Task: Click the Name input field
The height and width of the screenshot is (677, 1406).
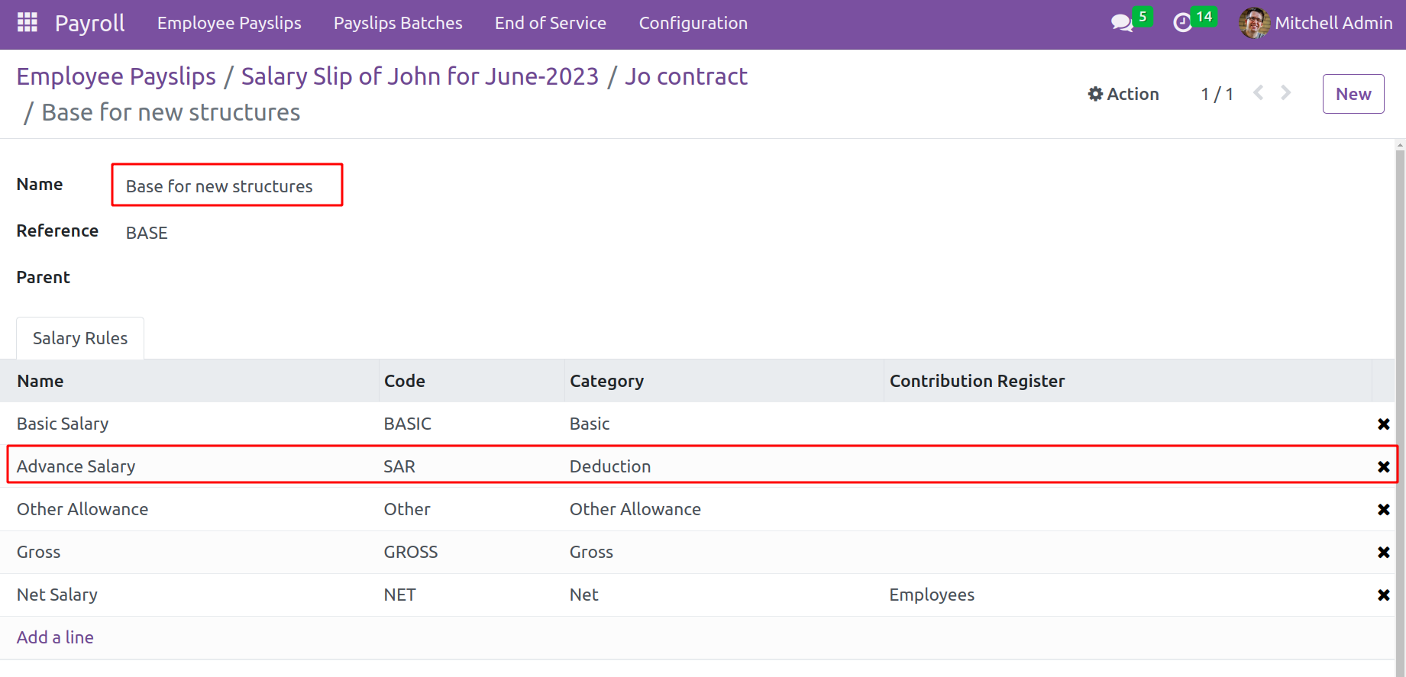Action: coord(227,185)
